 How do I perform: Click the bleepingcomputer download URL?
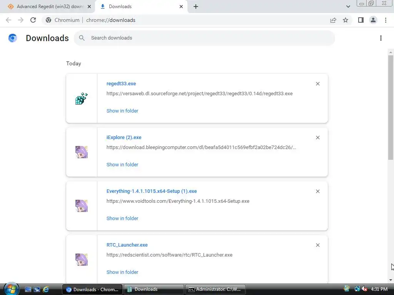[201, 147]
